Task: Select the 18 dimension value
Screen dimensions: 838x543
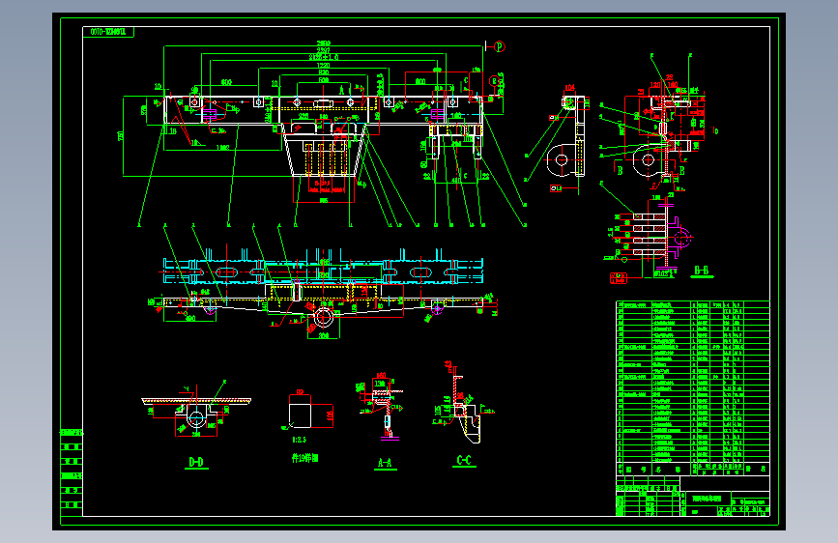Action: pyautogui.click(x=173, y=131)
